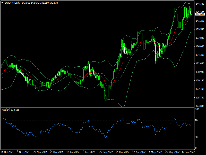Click the 17 Jun 2022 date label
Viewport: 206px width, 155px height.
188,152
